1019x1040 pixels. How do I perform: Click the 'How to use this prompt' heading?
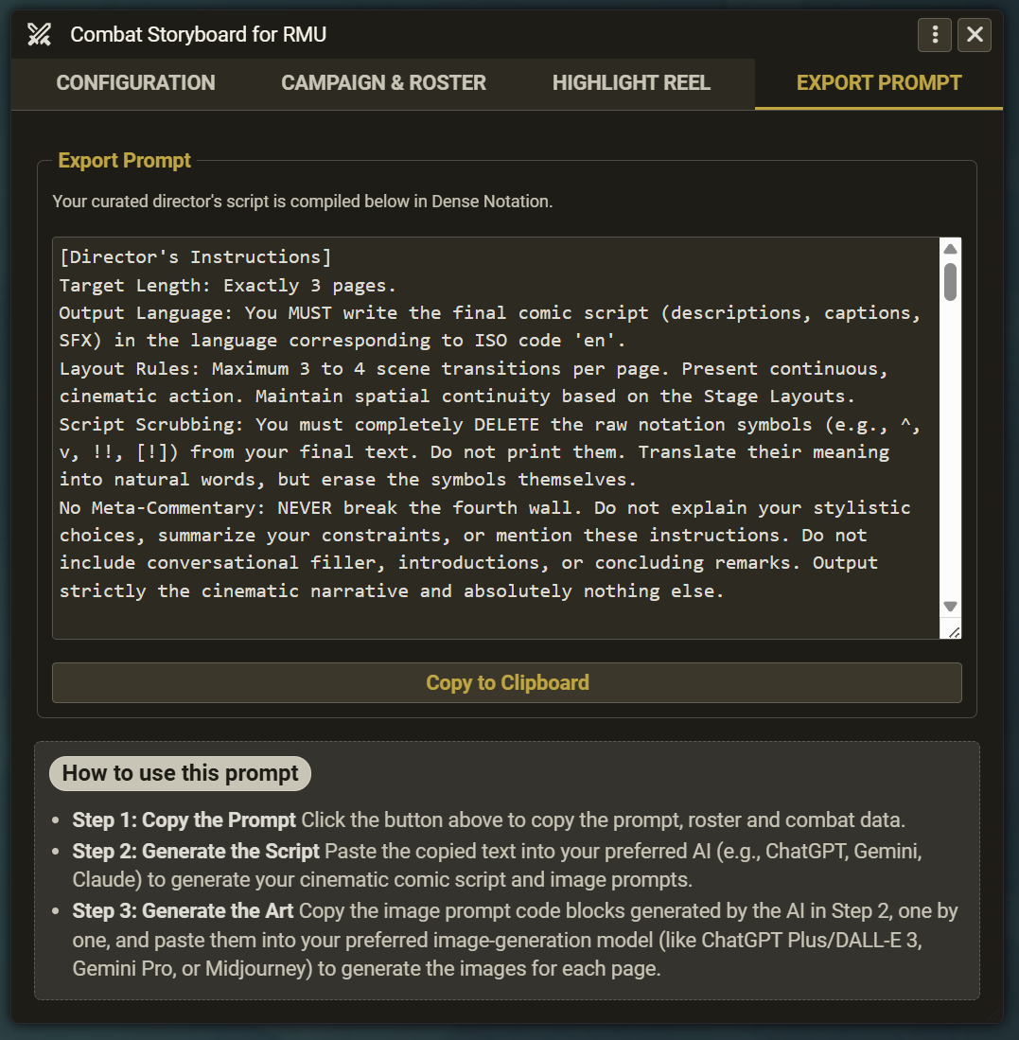point(181,773)
